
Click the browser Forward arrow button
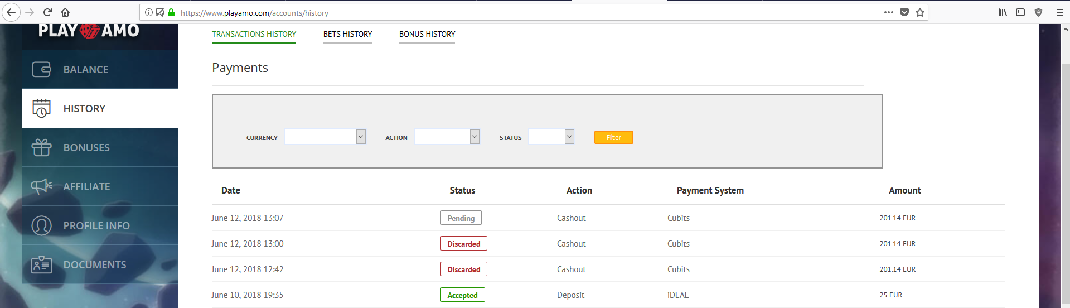pos(30,12)
